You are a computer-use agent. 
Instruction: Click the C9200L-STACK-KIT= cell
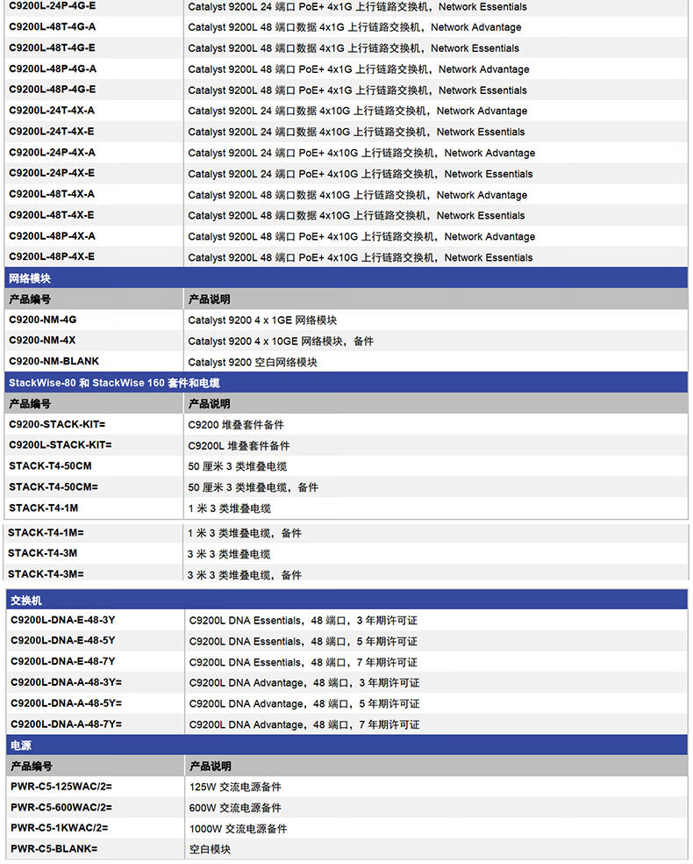pos(61,444)
